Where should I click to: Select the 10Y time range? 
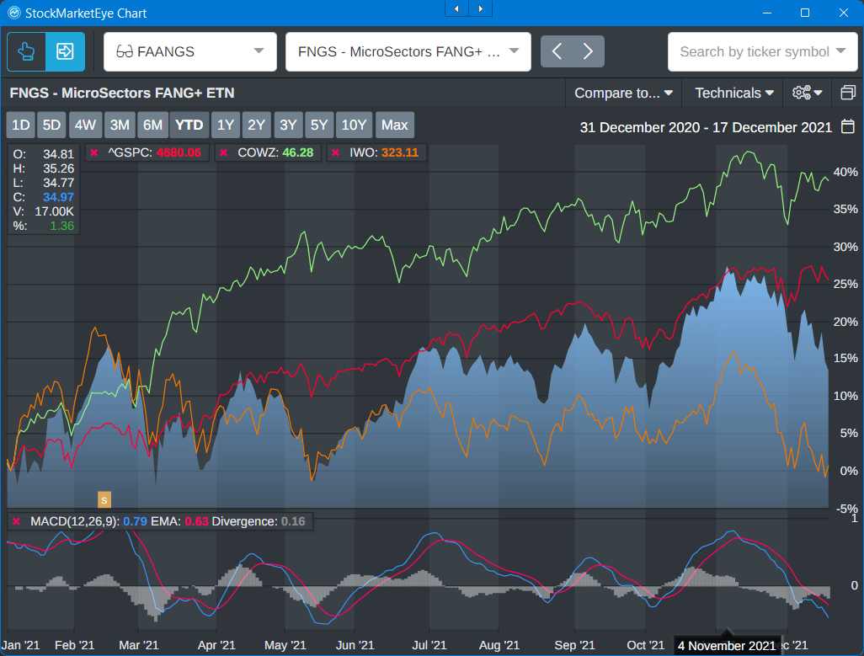tap(354, 125)
